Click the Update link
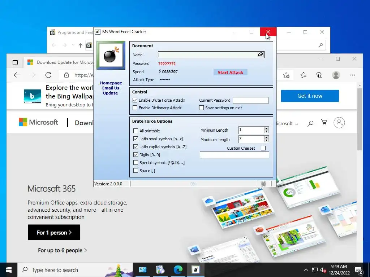This screenshot has height=277, width=370. [x=110, y=93]
